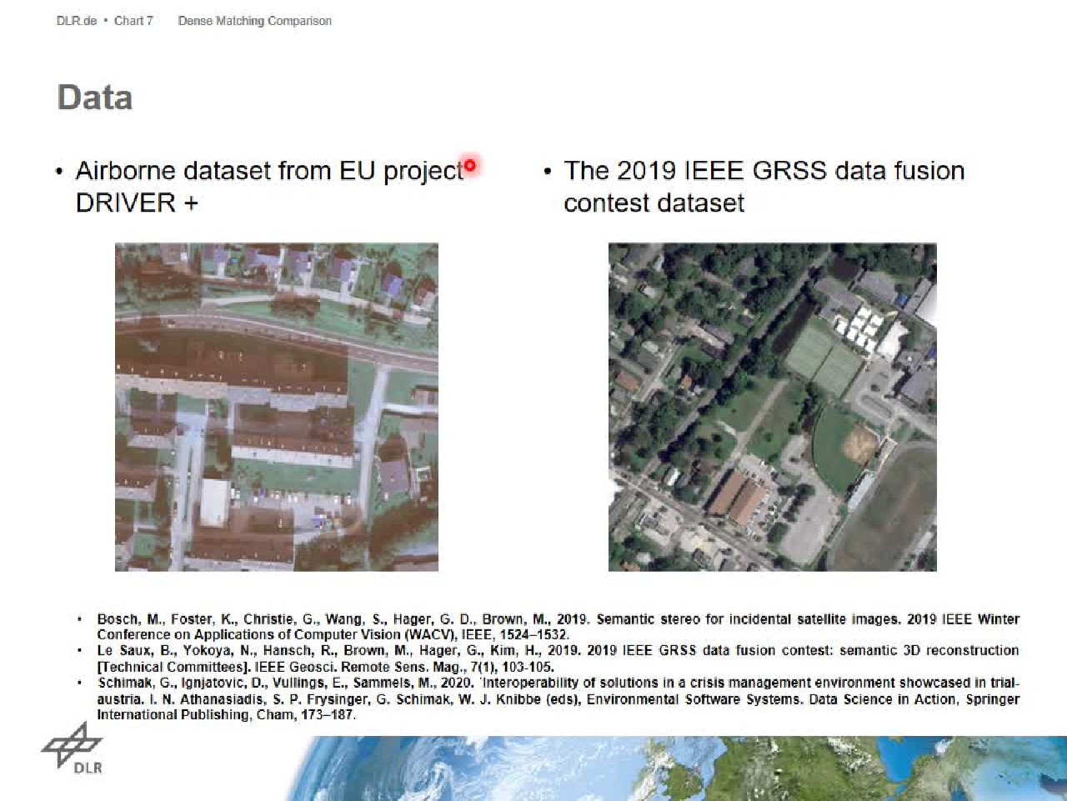The image size is (1067, 801).
Task: Click the Data slide title
Action: (95, 98)
